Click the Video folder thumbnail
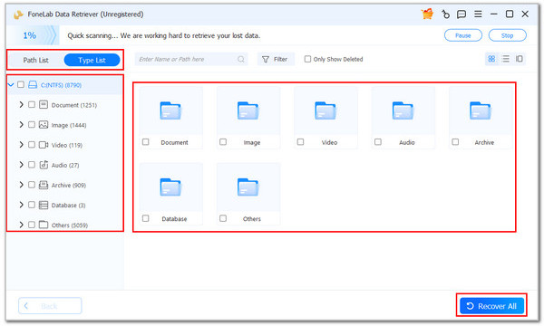This screenshot has height=326, width=544. click(x=325, y=110)
